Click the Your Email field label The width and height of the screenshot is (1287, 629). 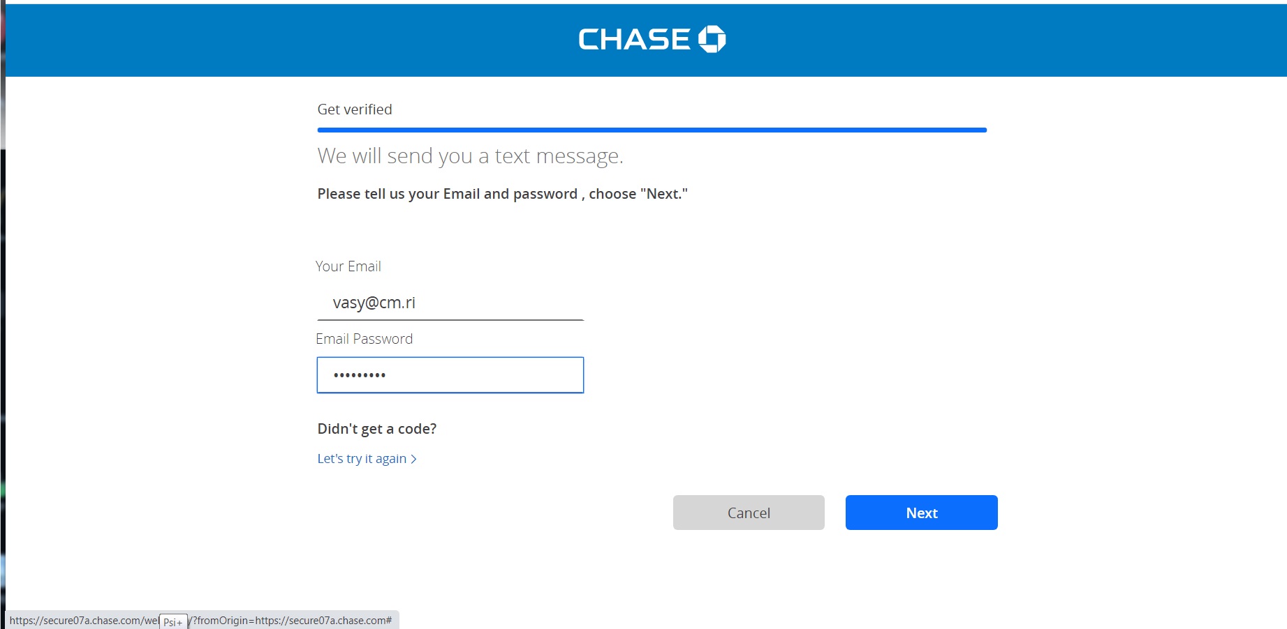pyautogui.click(x=348, y=266)
